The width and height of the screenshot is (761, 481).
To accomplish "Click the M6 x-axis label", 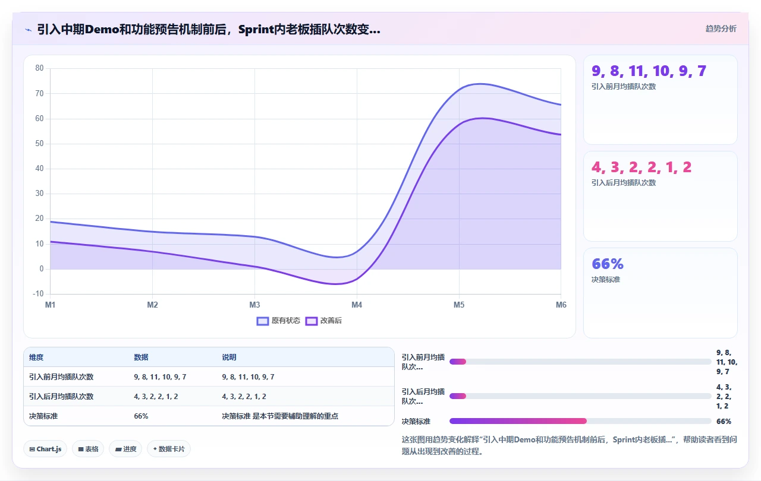I will (x=561, y=305).
